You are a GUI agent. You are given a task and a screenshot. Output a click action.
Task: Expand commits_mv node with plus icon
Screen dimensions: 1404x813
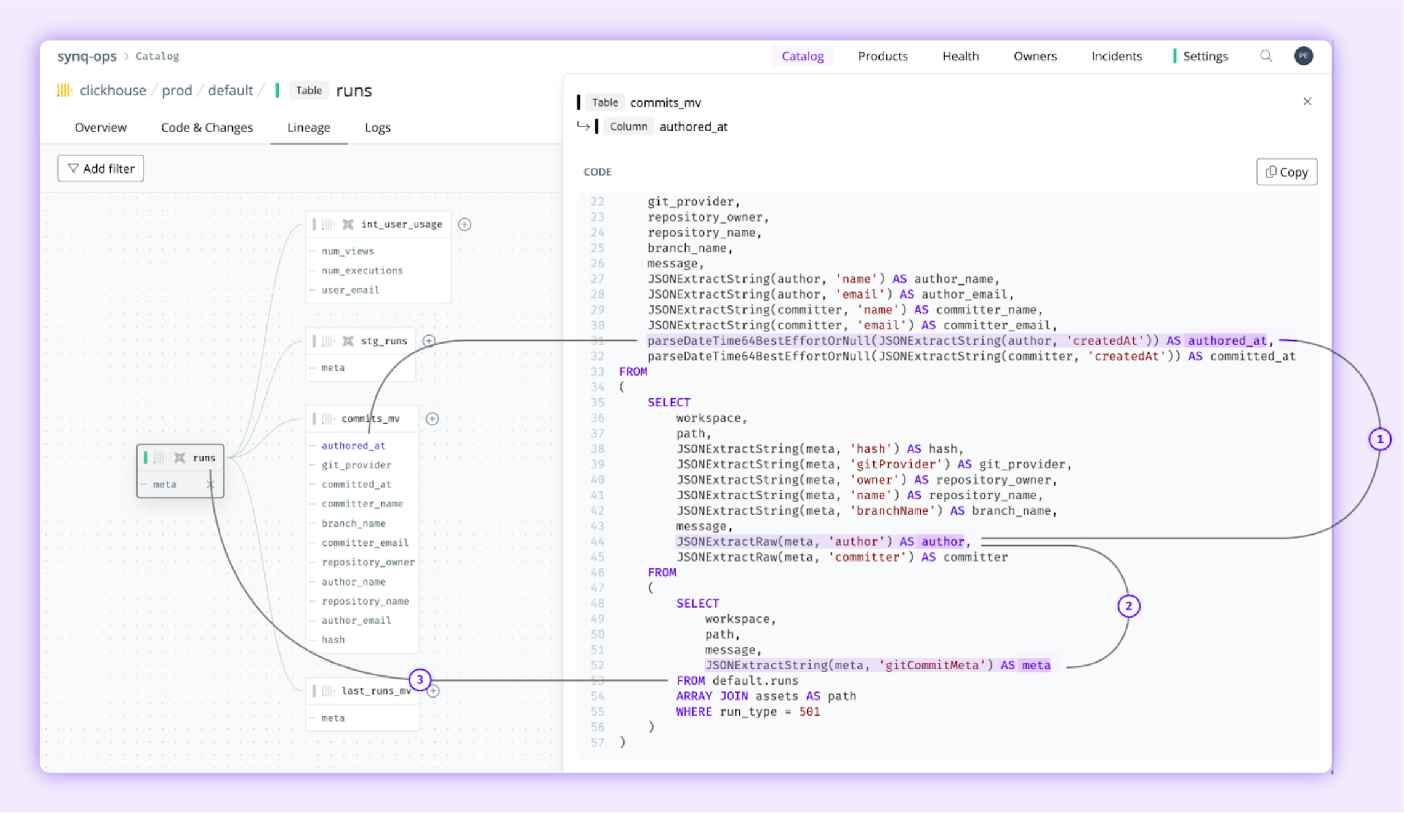click(432, 419)
